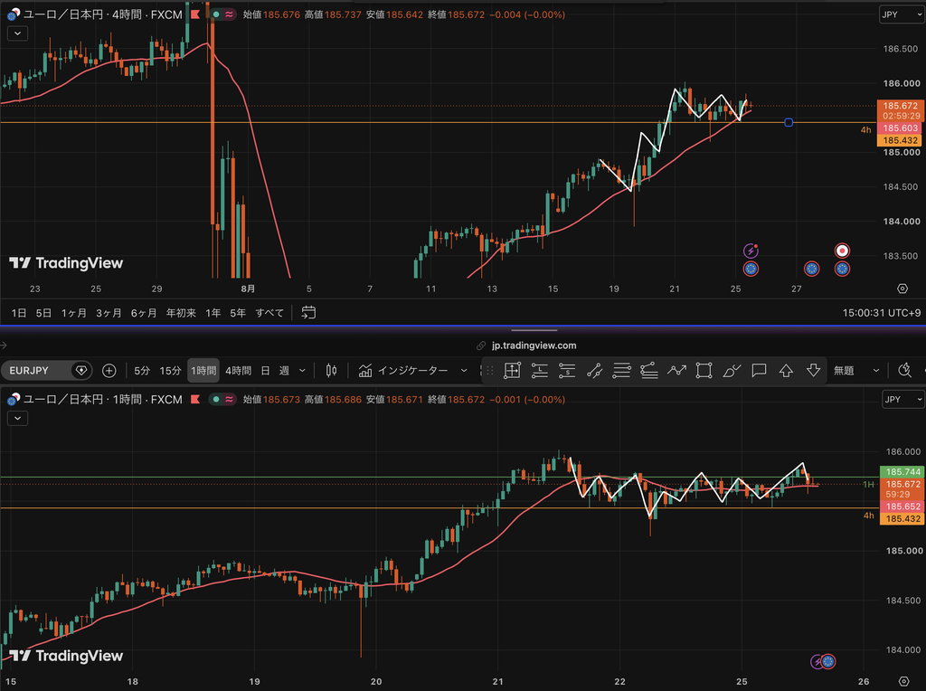Click the 15:00:31 UTC+9 timezone clock

click(x=881, y=312)
